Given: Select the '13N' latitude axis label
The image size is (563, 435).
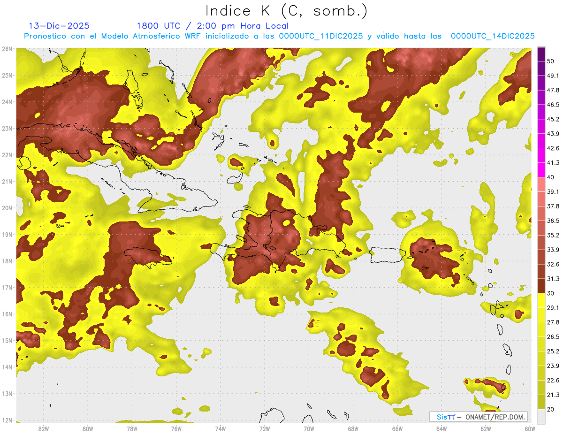Looking at the screenshot, I should point(7,393).
